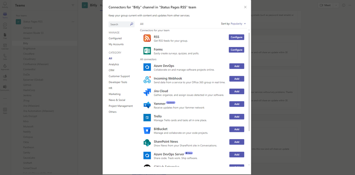
Task: Open the Amazon Route 53 channel
Action: (33, 33)
